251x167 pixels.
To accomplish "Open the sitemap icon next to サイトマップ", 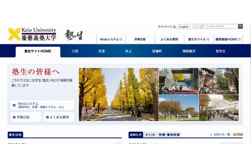I will click(x=174, y=27).
